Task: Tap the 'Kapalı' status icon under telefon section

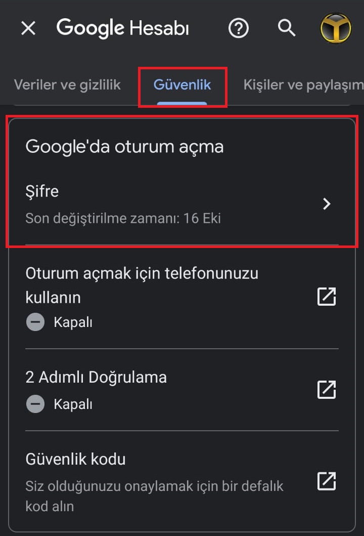Action: click(35, 322)
